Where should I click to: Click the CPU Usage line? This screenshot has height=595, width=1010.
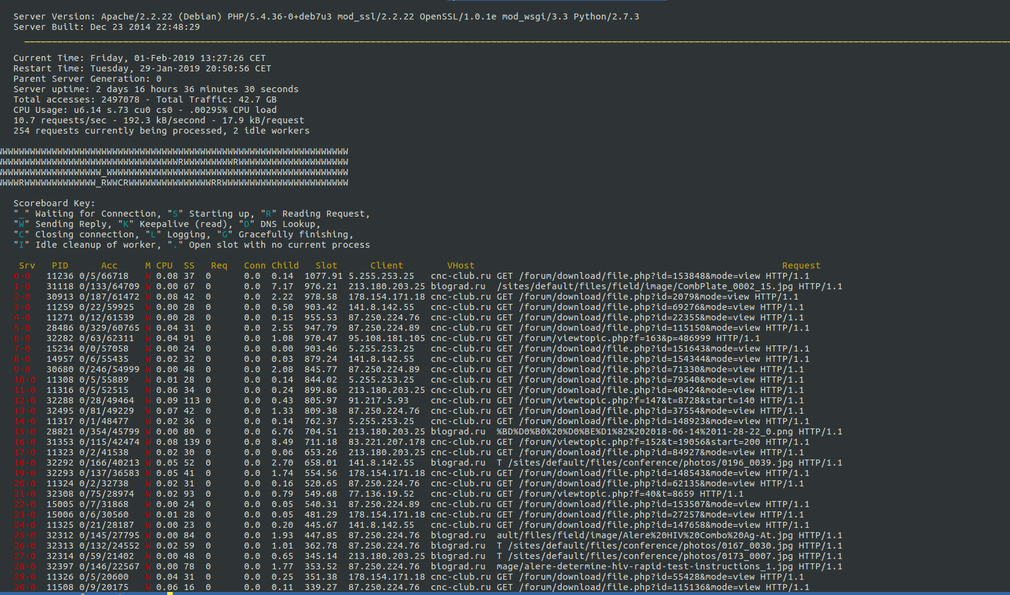145,110
